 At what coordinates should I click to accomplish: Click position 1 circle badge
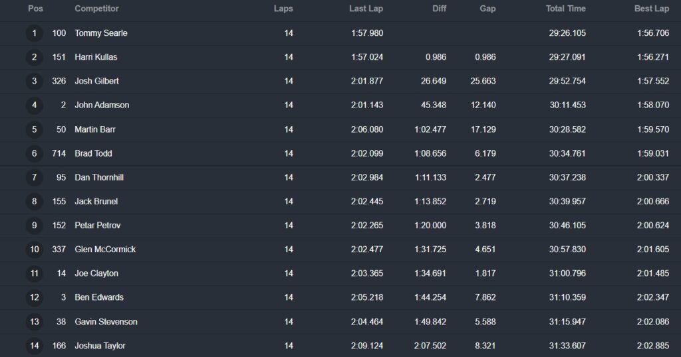[35, 33]
